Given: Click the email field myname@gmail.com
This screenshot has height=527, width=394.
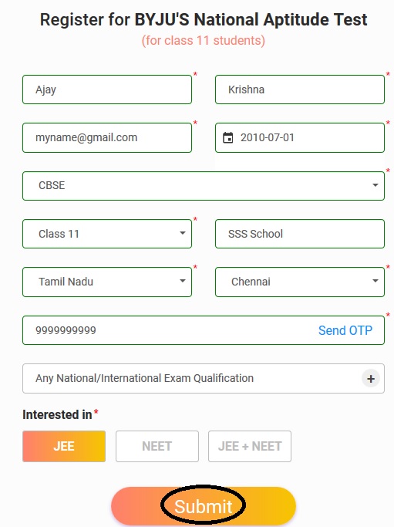Looking at the screenshot, I should pyautogui.click(x=107, y=138).
